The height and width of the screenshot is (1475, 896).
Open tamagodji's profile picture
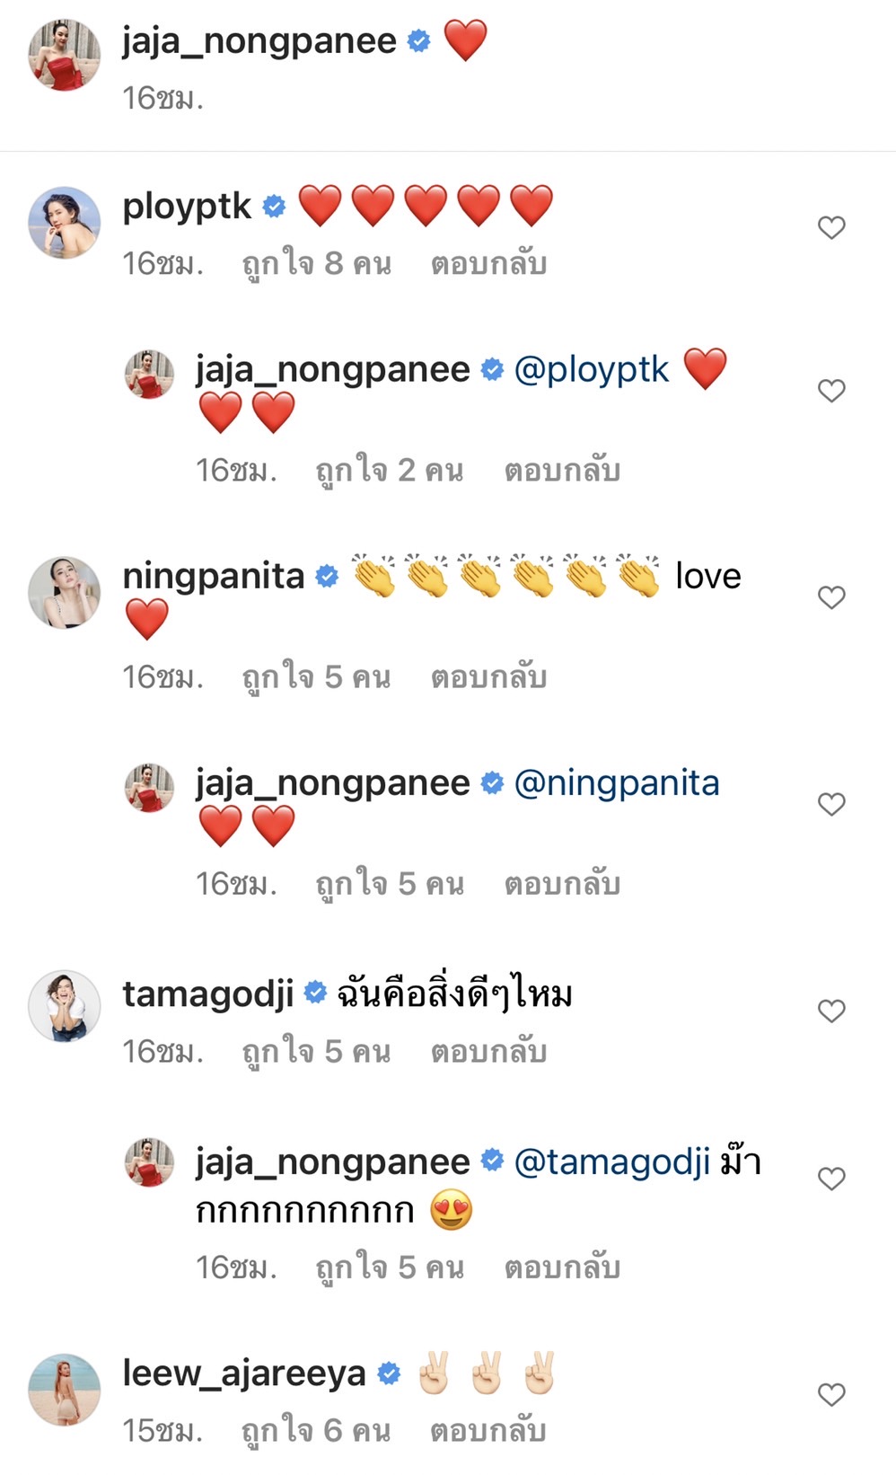[63, 1002]
